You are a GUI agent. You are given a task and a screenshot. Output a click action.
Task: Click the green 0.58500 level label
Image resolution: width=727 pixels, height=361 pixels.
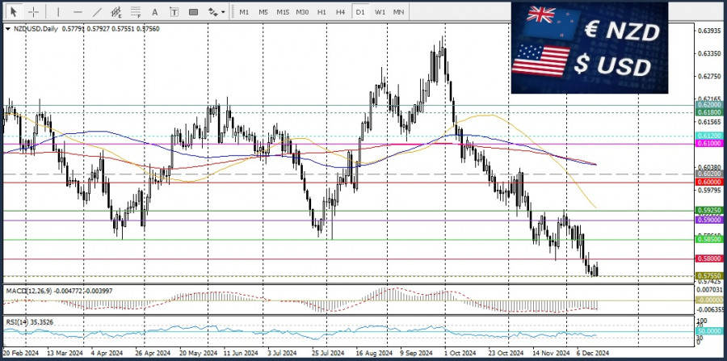pos(709,240)
